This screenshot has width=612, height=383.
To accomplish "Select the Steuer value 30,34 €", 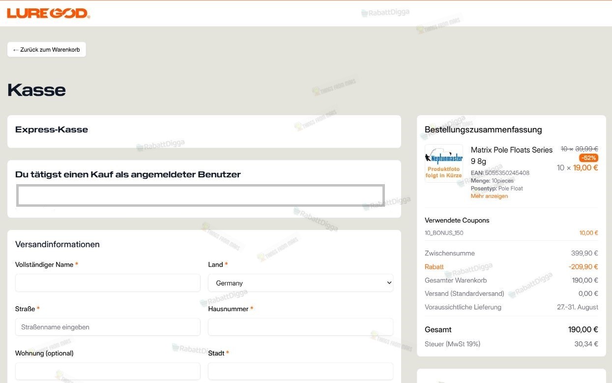I will click(x=586, y=344).
